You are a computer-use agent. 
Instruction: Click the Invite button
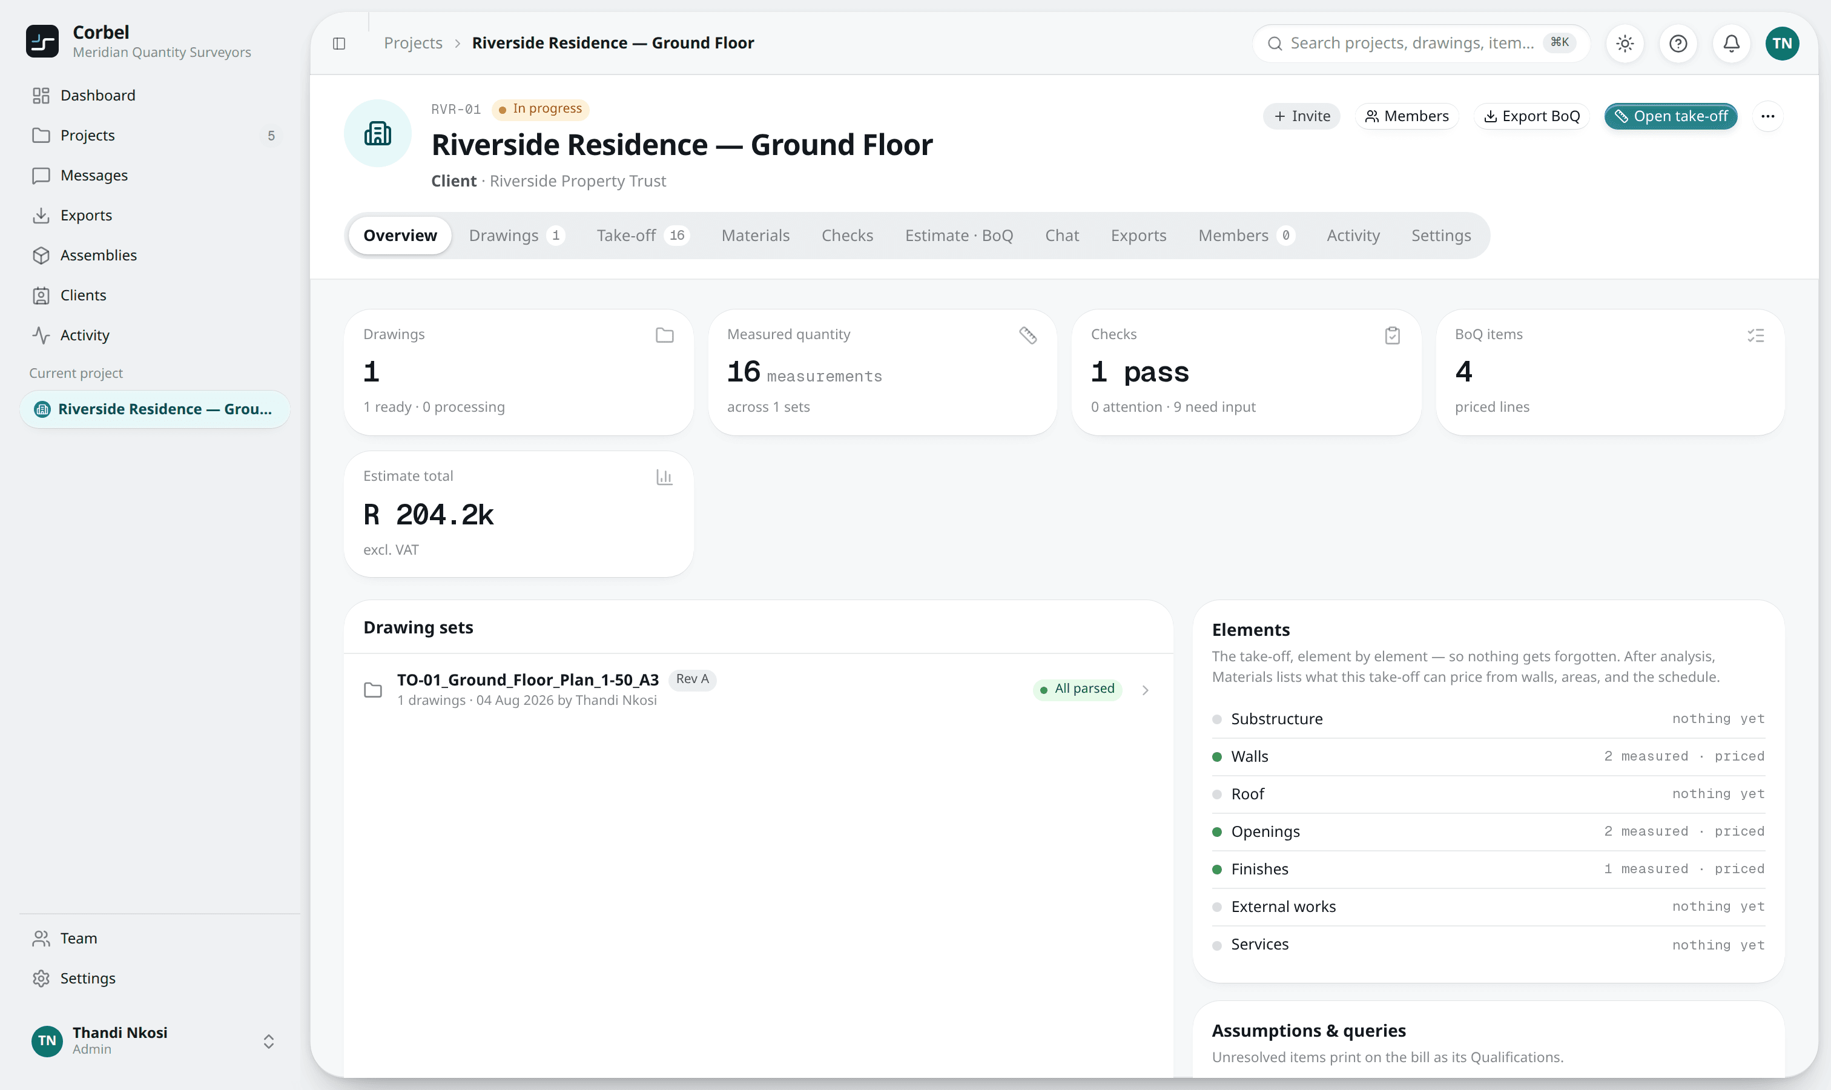[1301, 116]
